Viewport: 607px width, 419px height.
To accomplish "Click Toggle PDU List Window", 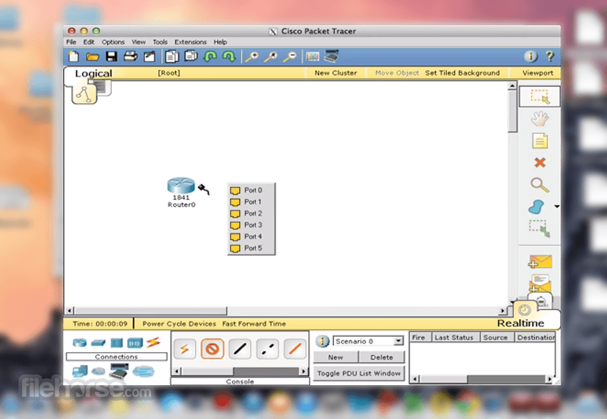I will click(359, 373).
